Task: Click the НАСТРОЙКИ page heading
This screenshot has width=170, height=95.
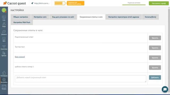Action: (x=17, y=10)
